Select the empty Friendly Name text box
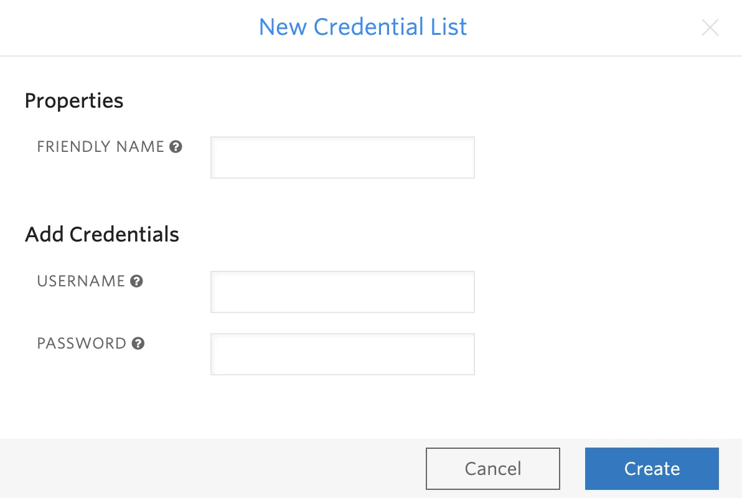This screenshot has height=498, width=742. [x=342, y=157]
